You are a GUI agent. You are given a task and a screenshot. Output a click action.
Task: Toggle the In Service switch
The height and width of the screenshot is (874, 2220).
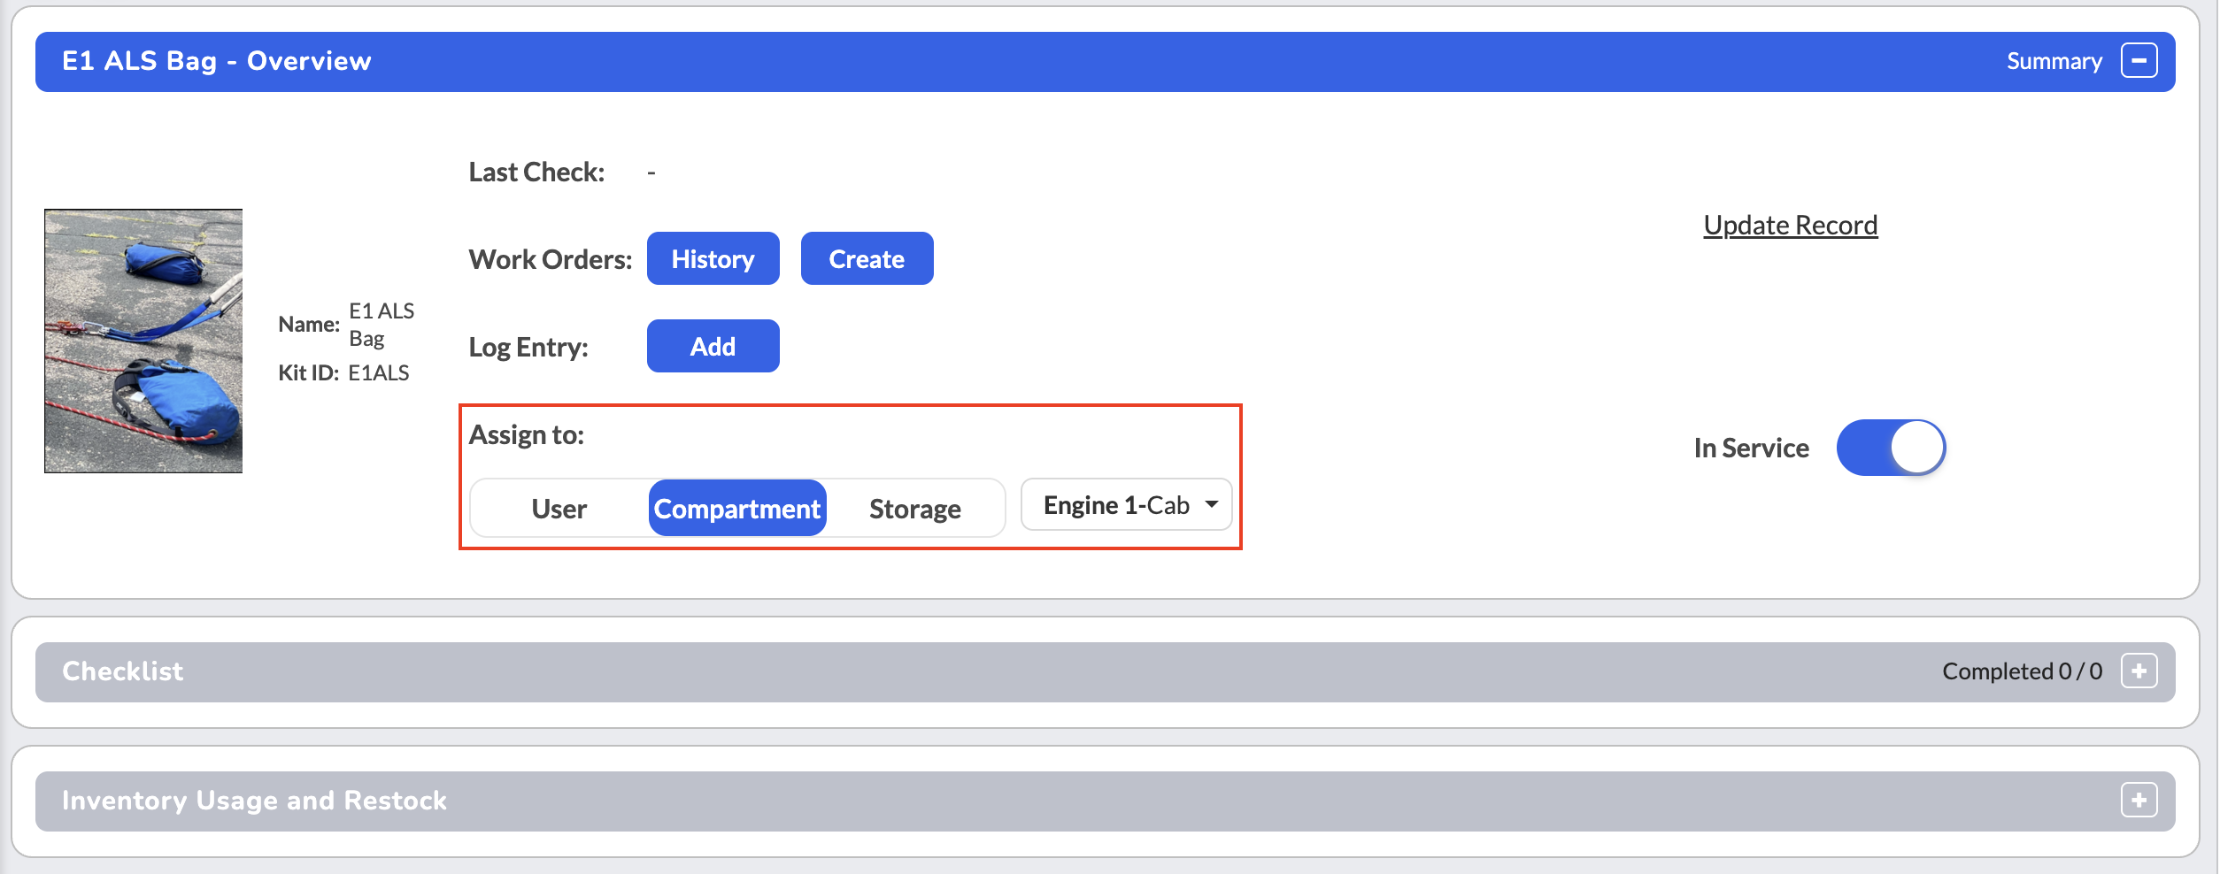[x=1891, y=448]
